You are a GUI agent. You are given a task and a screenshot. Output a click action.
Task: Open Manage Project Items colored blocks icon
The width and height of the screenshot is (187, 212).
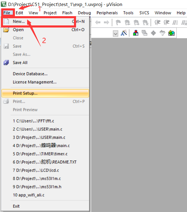pyautogui.click(x=136, y=33)
